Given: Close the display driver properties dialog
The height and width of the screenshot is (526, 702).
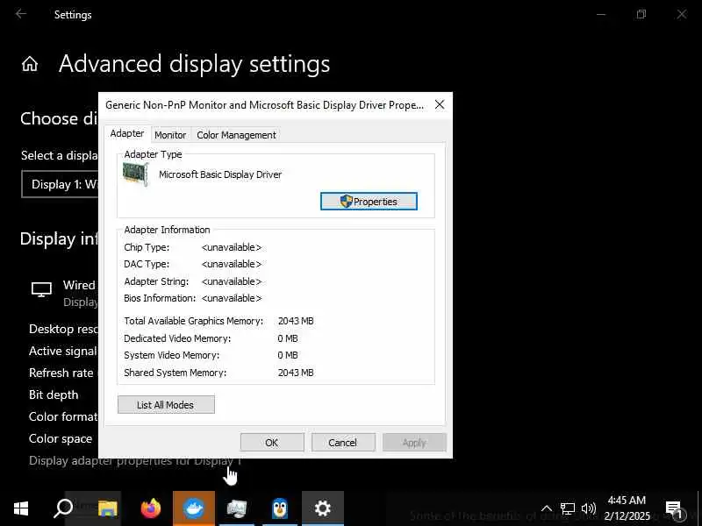Looking at the screenshot, I should (x=440, y=104).
